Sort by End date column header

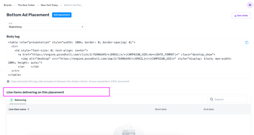pyautogui.click(x=209, y=109)
